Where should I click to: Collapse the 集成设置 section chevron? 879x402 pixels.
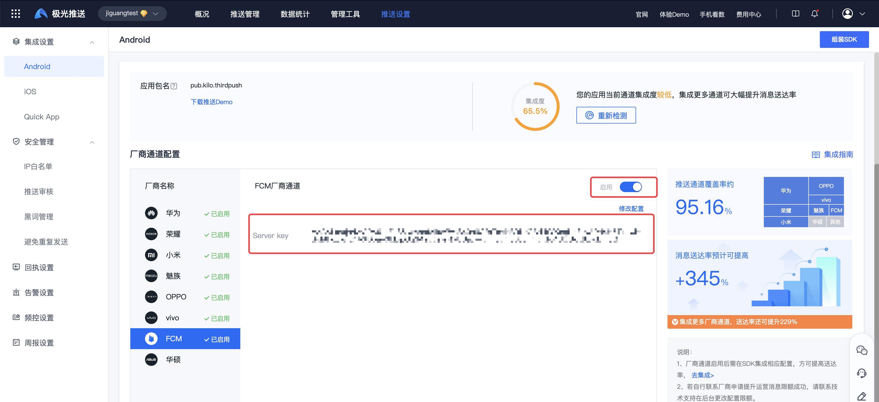92,42
